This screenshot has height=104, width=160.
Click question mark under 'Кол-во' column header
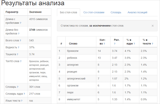pos(104,44)
